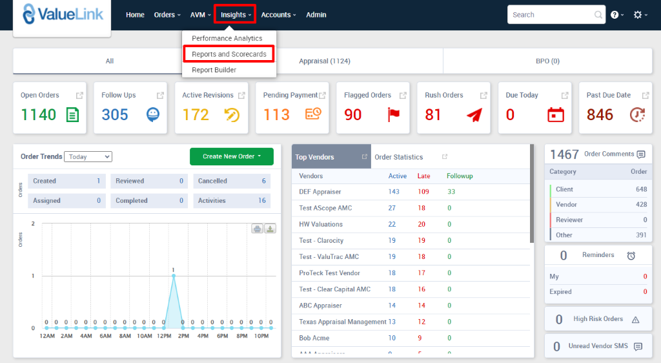Expand the Create New Order button
This screenshot has height=363, width=661.
[232, 156]
